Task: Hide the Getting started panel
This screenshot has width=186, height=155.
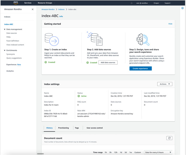Action: pyautogui.click(x=170, y=24)
